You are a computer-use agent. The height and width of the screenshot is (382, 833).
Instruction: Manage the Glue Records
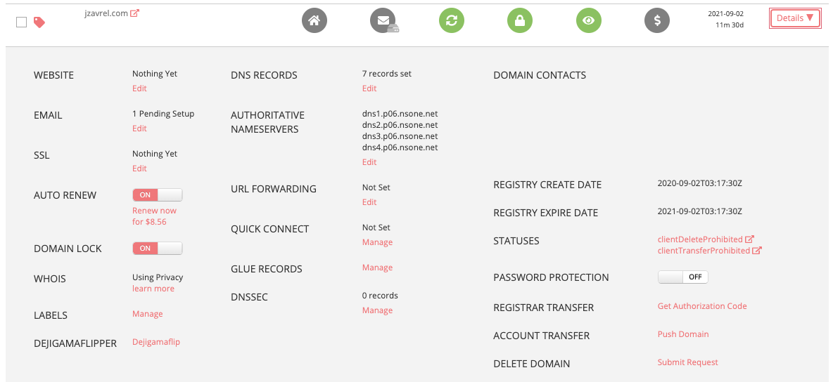(x=378, y=268)
